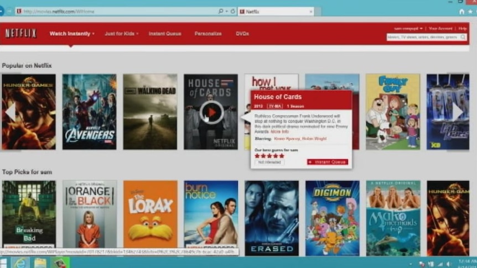Open The Hunger Games in Popular row
Image resolution: width=477 pixels, height=268 pixels.
pyautogui.click(x=29, y=112)
